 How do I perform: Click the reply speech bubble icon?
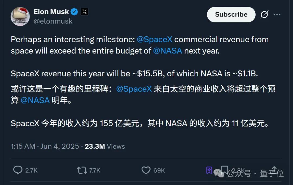[x=18, y=170]
